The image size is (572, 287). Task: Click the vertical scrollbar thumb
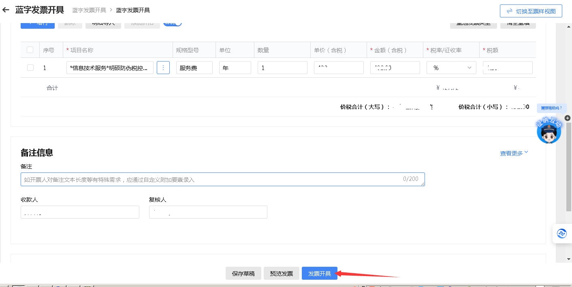[569, 166]
